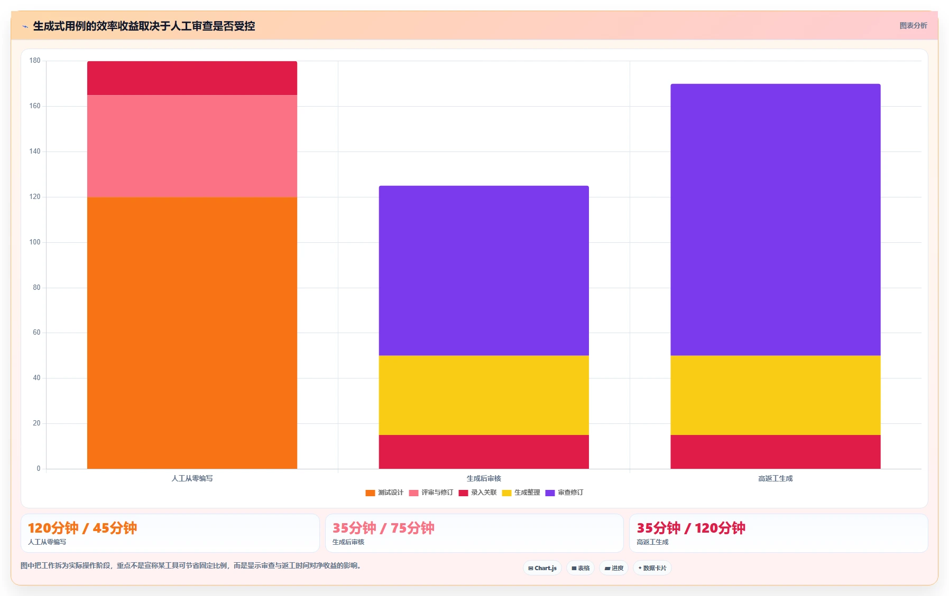Click the purple 审查修订 legend swatch
This screenshot has height=596, width=949.
coord(550,493)
